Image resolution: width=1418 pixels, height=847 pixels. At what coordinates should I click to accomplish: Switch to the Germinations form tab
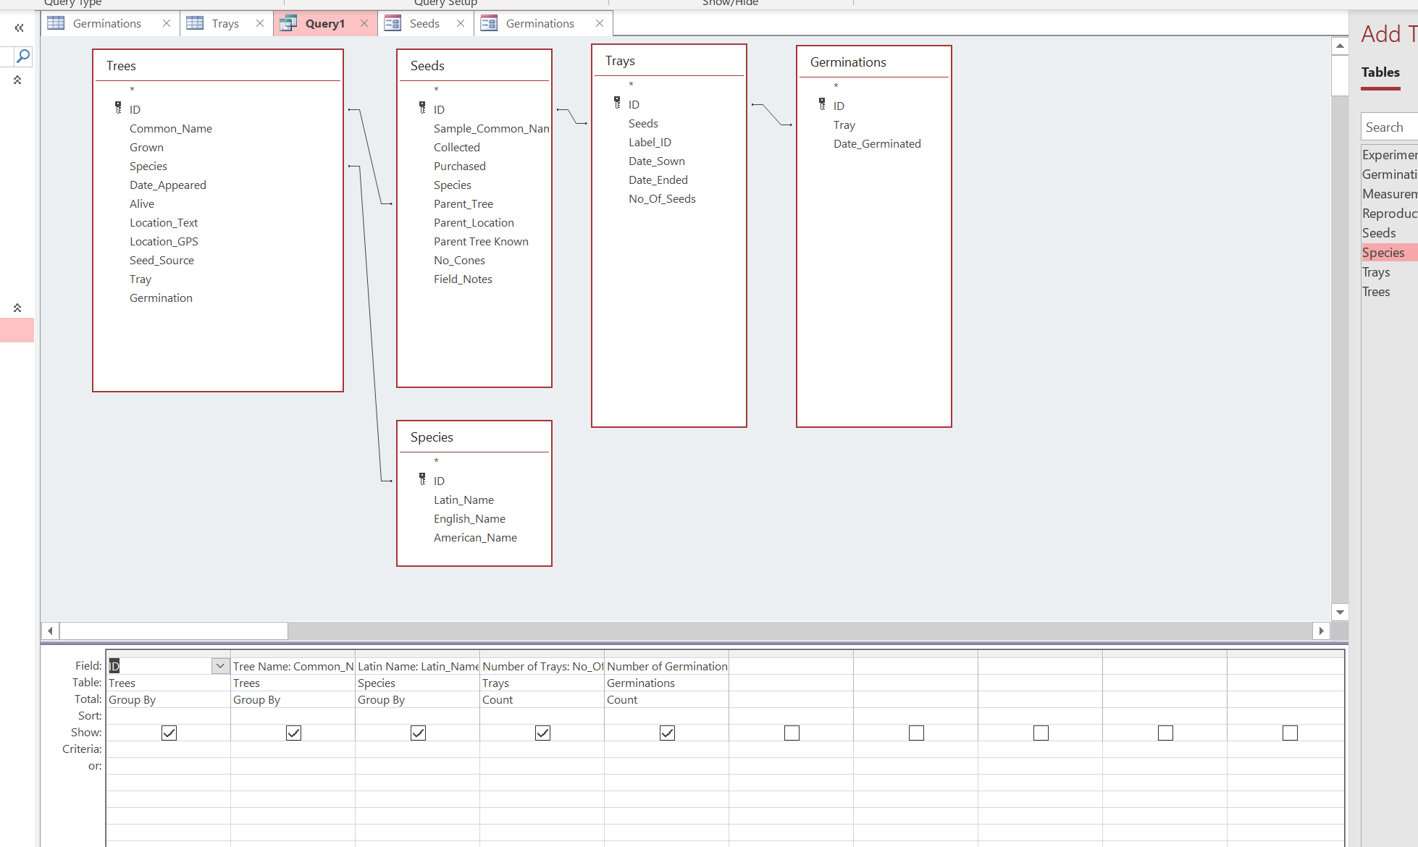click(540, 23)
